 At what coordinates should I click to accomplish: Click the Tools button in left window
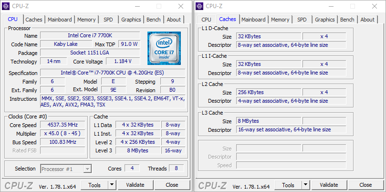pos(94,185)
